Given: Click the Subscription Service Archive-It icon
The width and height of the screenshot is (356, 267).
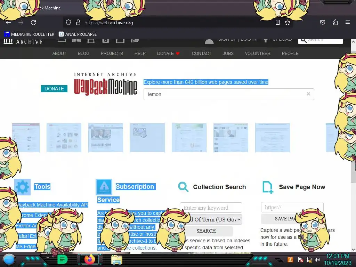Looking at the screenshot, I should pos(104,187).
